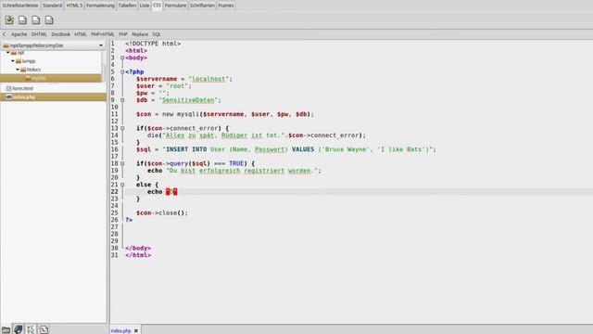Collapse the opt folder in tree
The image size is (593, 334).
click(x=8, y=53)
